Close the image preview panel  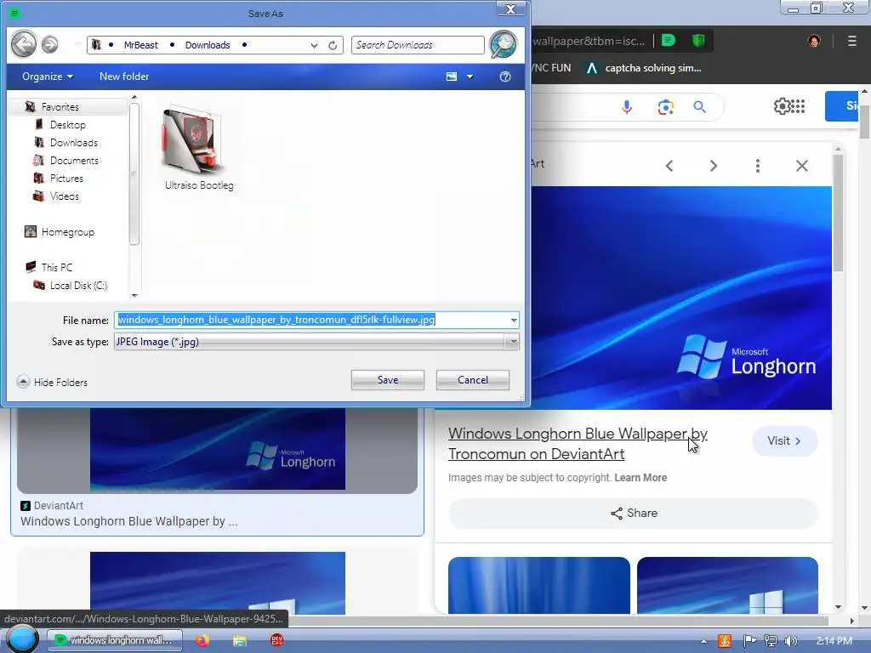tap(801, 166)
